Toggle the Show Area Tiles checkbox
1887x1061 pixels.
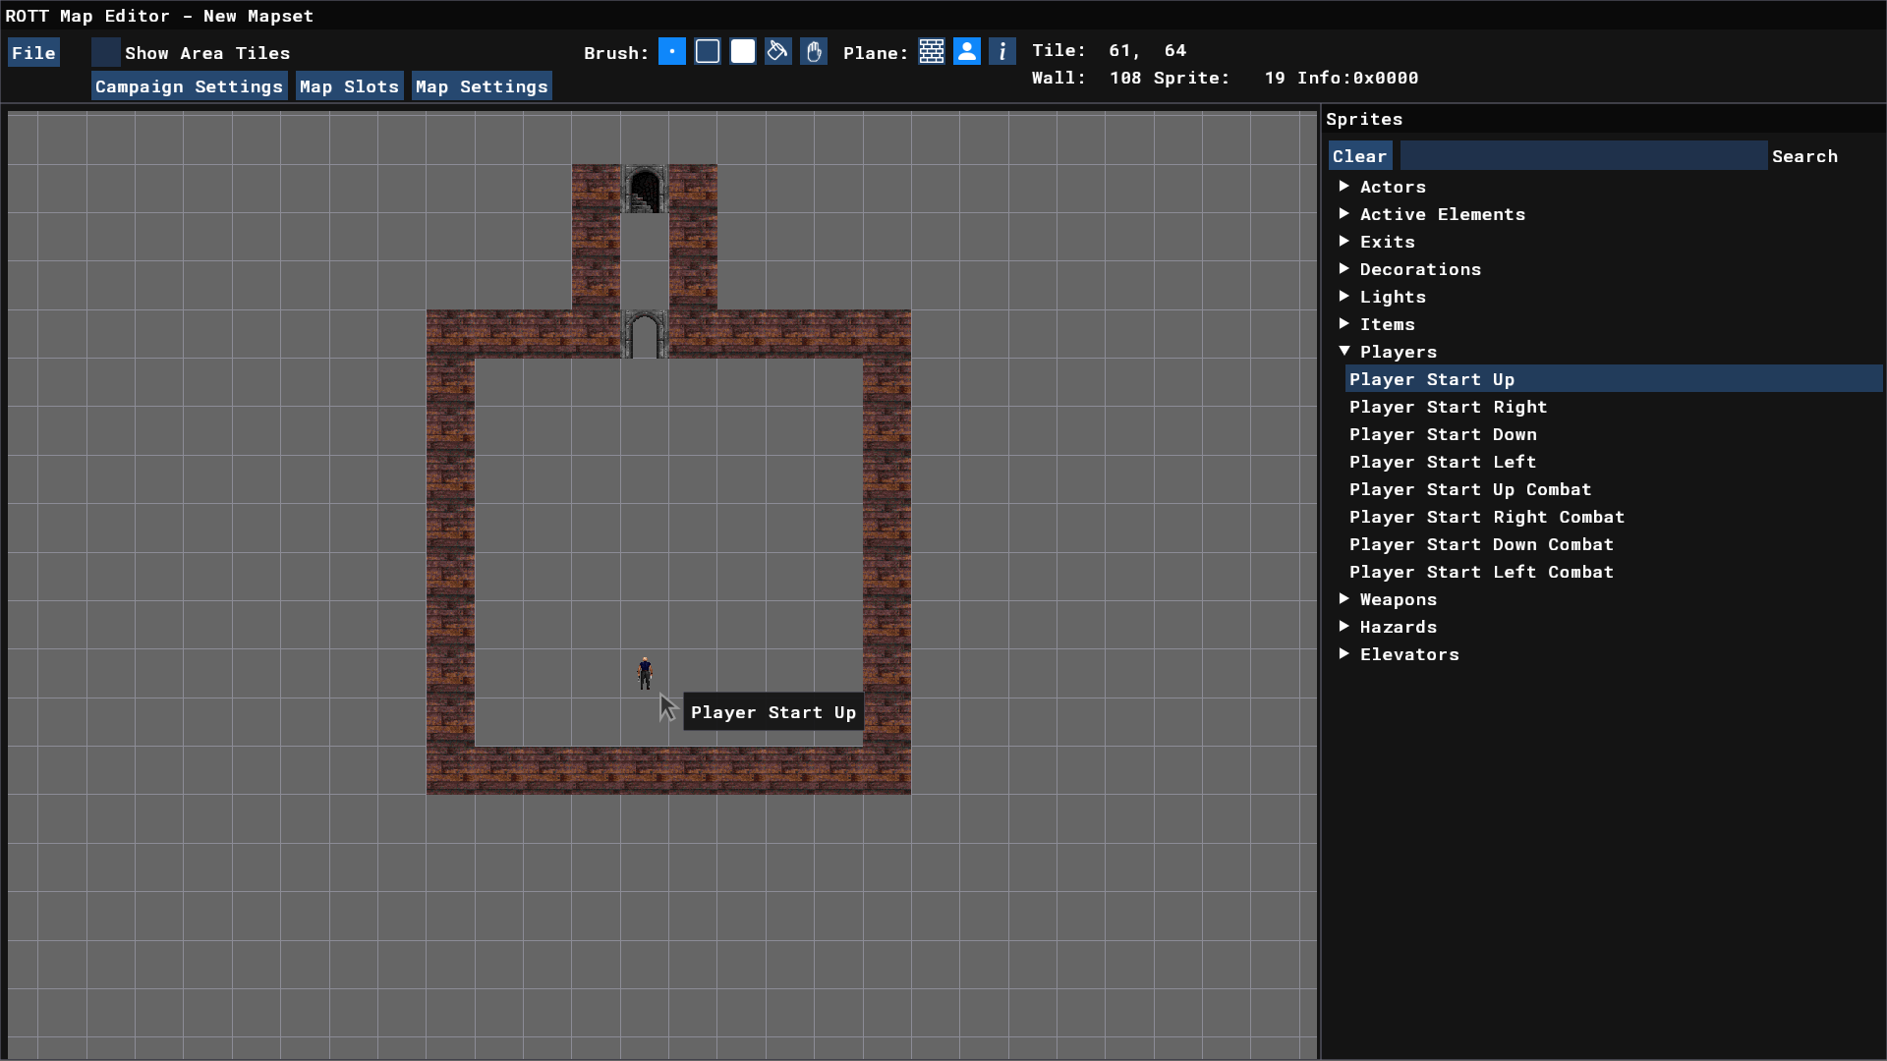[106, 53]
